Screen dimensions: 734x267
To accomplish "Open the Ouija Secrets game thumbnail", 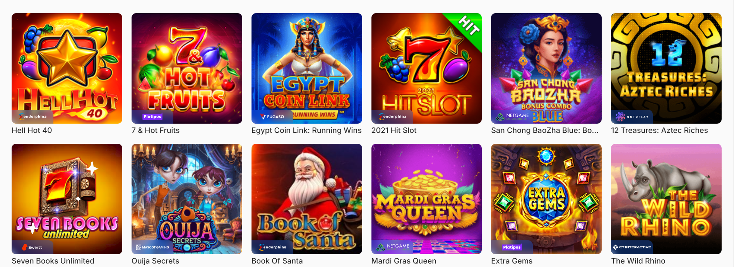I will click(x=187, y=199).
